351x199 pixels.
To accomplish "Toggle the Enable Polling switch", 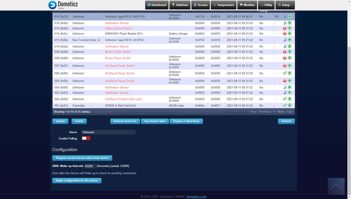I will coord(86,138).
